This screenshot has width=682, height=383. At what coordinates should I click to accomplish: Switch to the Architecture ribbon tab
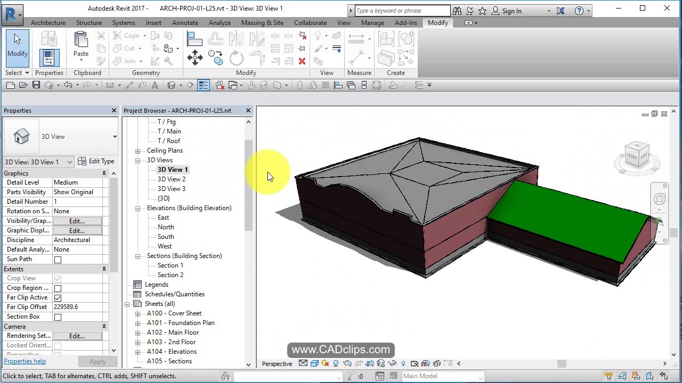click(x=48, y=22)
